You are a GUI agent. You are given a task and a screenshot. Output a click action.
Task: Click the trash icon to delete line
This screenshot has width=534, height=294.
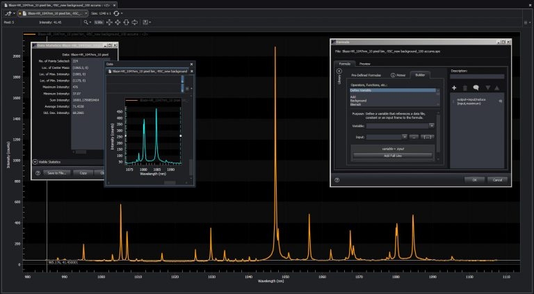click(x=465, y=88)
